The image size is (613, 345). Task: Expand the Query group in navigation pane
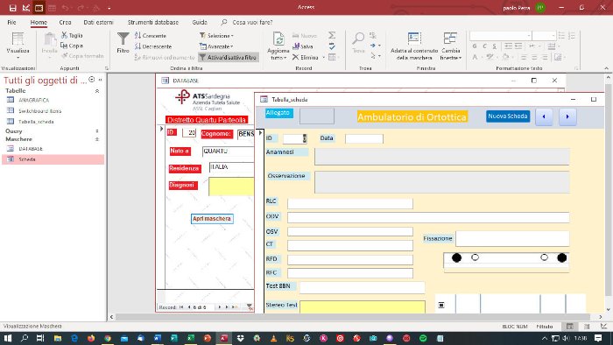97,130
